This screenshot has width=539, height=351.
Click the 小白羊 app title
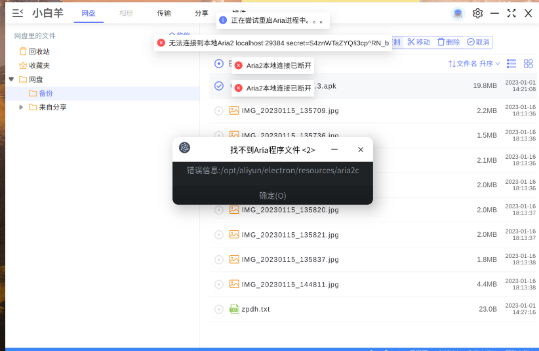pyautogui.click(x=48, y=13)
